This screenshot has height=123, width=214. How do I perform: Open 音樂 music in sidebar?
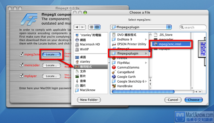point(81,81)
